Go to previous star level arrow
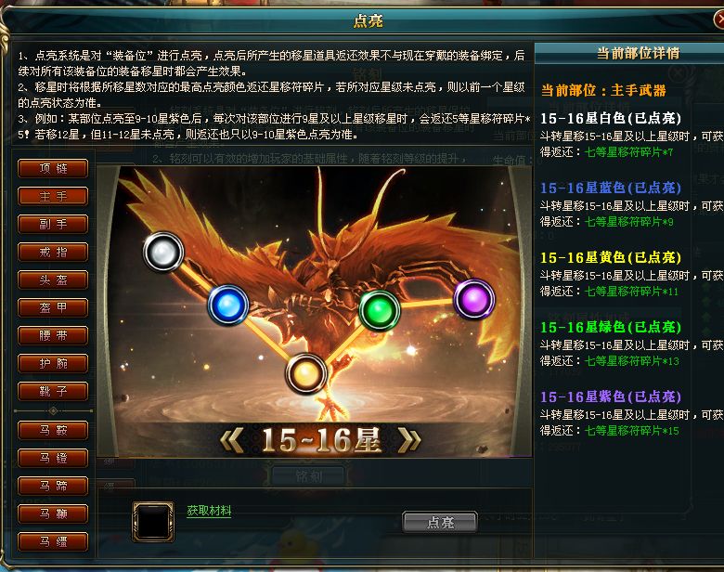724x572 pixels. 231,440
